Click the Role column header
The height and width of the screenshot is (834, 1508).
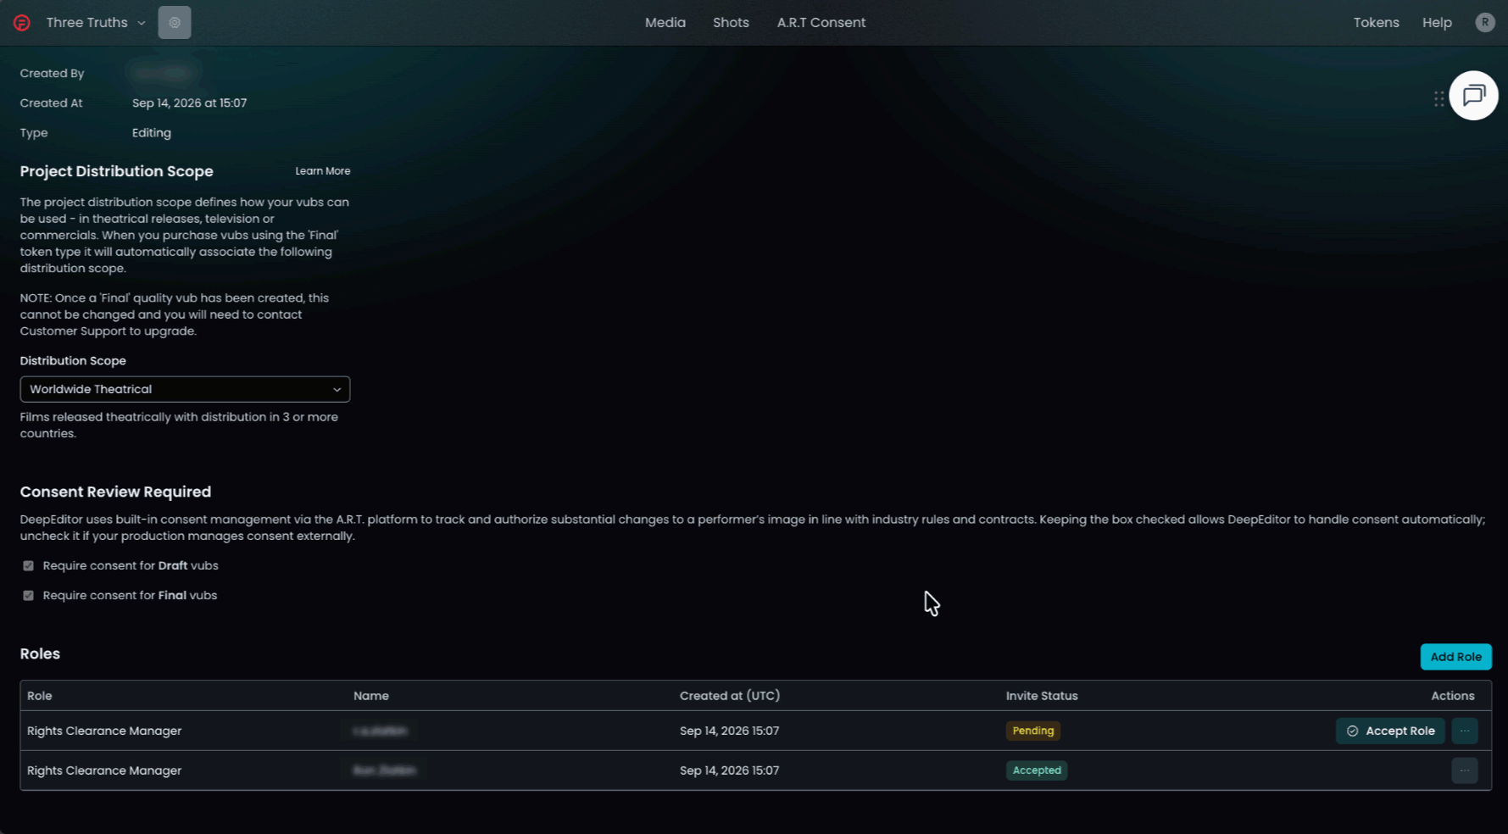[40, 696]
